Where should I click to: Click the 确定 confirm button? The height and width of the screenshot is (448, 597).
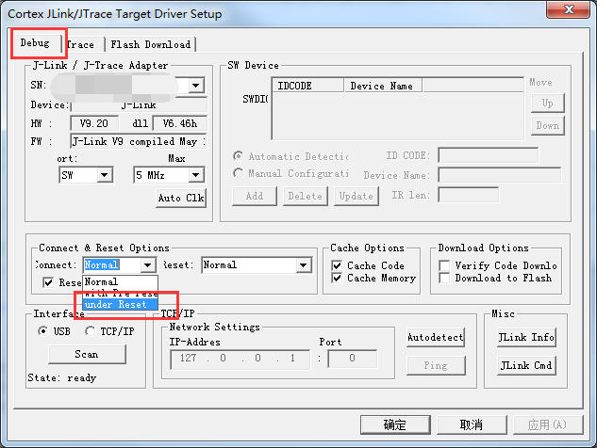395,424
